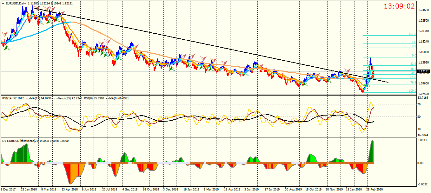
Task: Click the 6 Jun 2018 date label
Action: pyautogui.click(x=89, y=190)
